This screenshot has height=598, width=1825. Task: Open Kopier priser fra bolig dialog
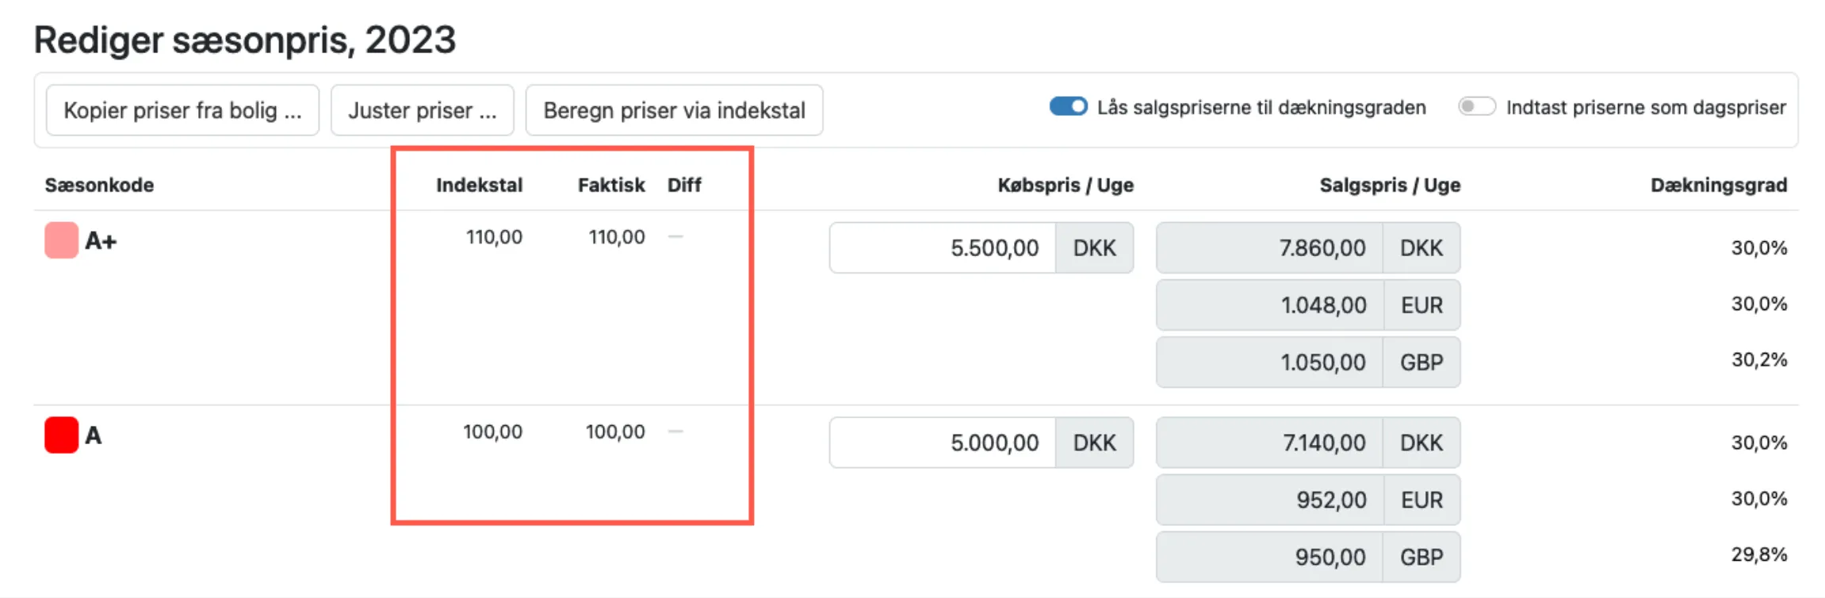182,109
